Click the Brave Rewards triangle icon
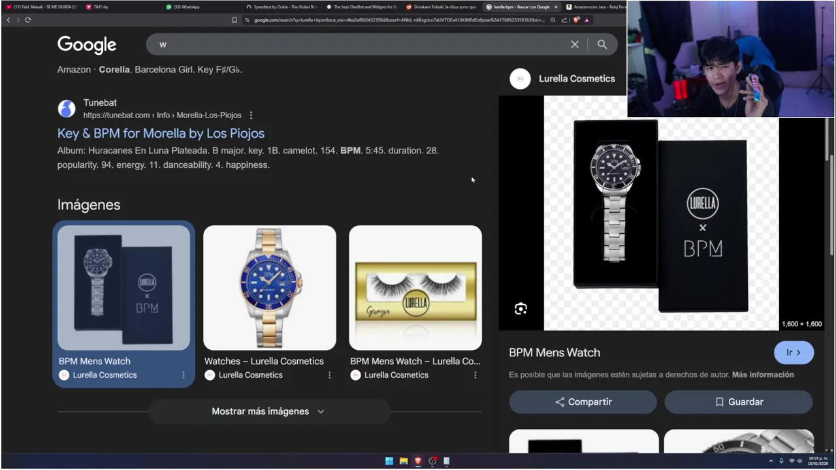Viewport: 836px width, 470px height. (x=587, y=20)
